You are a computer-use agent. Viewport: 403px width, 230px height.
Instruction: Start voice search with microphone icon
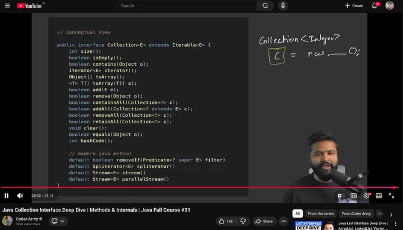click(x=283, y=6)
